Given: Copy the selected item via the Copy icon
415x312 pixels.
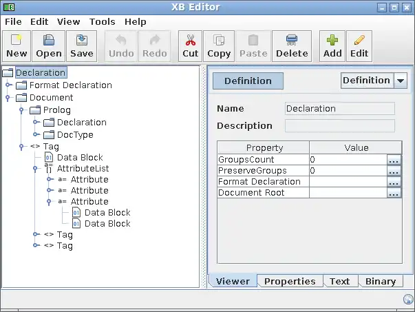Looking at the screenshot, I should coord(219,45).
